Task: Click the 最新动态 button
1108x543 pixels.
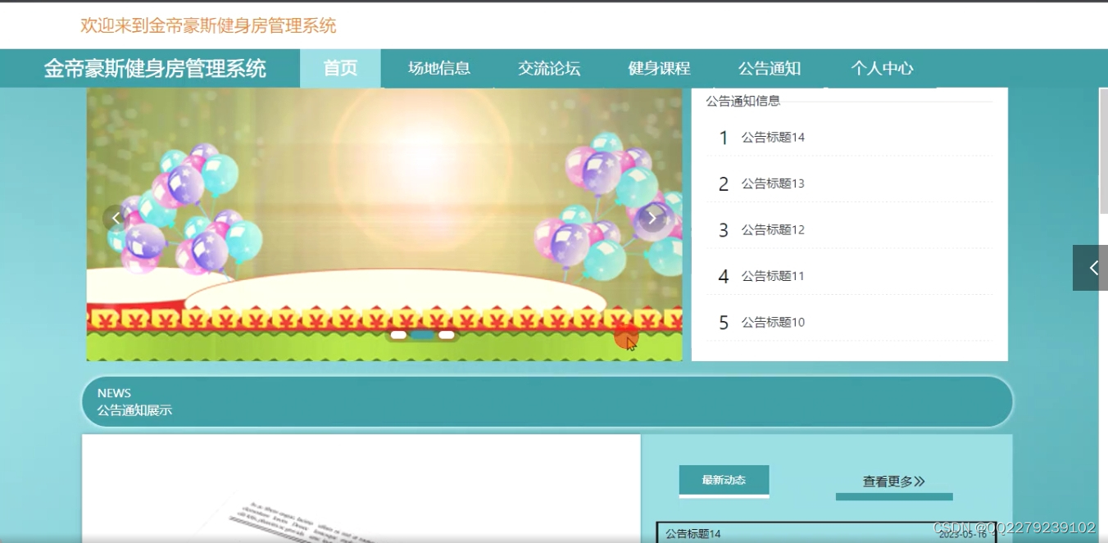Action: click(724, 481)
